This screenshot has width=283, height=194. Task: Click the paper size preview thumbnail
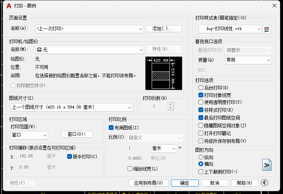tap(164, 73)
